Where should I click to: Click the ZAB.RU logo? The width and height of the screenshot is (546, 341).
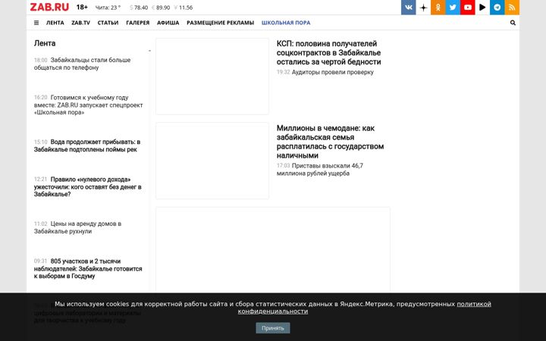(49, 7)
